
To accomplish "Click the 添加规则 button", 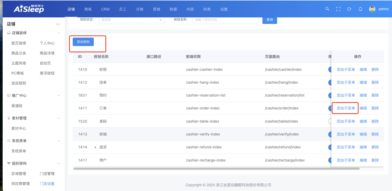I will click(x=83, y=42).
